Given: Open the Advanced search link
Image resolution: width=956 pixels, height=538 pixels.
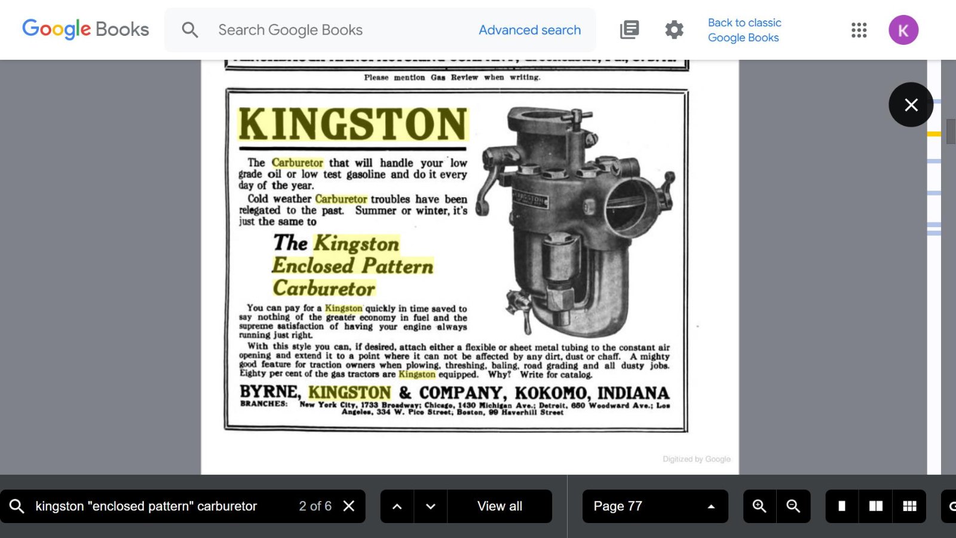Looking at the screenshot, I should pyautogui.click(x=529, y=30).
